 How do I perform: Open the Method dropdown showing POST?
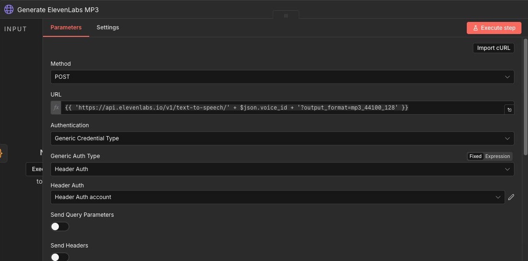(282, 77)
